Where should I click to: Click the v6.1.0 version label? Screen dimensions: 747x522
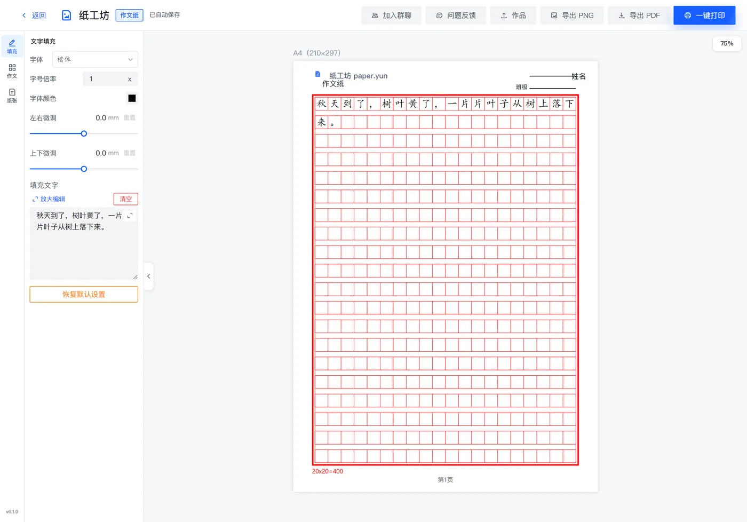(12, 512)
